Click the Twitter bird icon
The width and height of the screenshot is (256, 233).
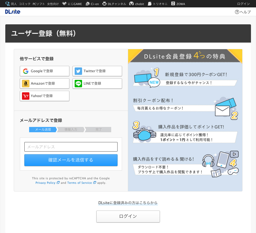(x=78, y=71)
